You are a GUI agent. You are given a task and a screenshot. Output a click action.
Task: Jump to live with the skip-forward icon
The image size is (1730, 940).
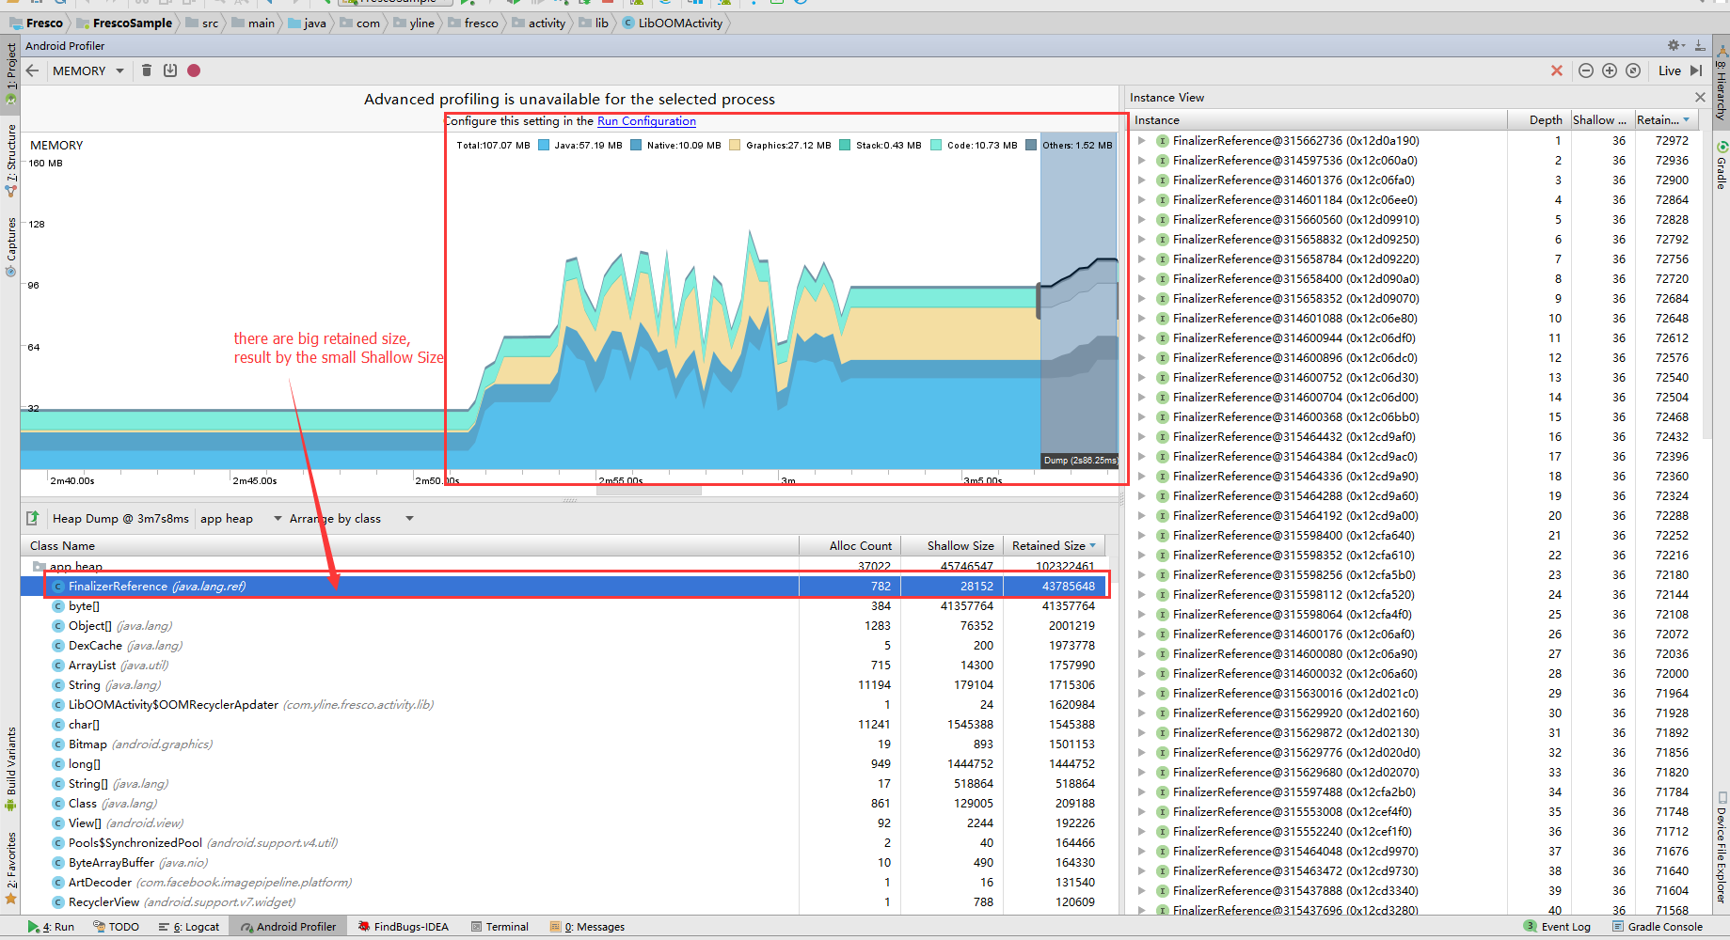coord(1696,70)
